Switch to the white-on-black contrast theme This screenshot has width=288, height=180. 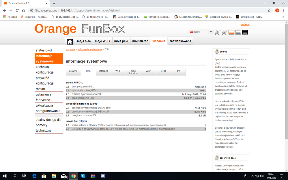click(245, 32)
